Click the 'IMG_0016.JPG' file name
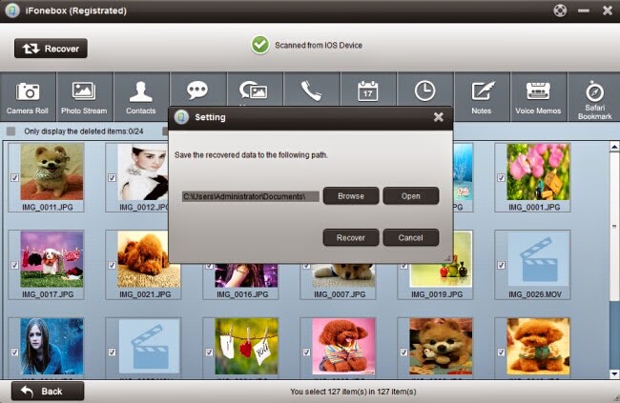Screen dimensions: 620x403 pyautogui.click(x=242, y=294)
